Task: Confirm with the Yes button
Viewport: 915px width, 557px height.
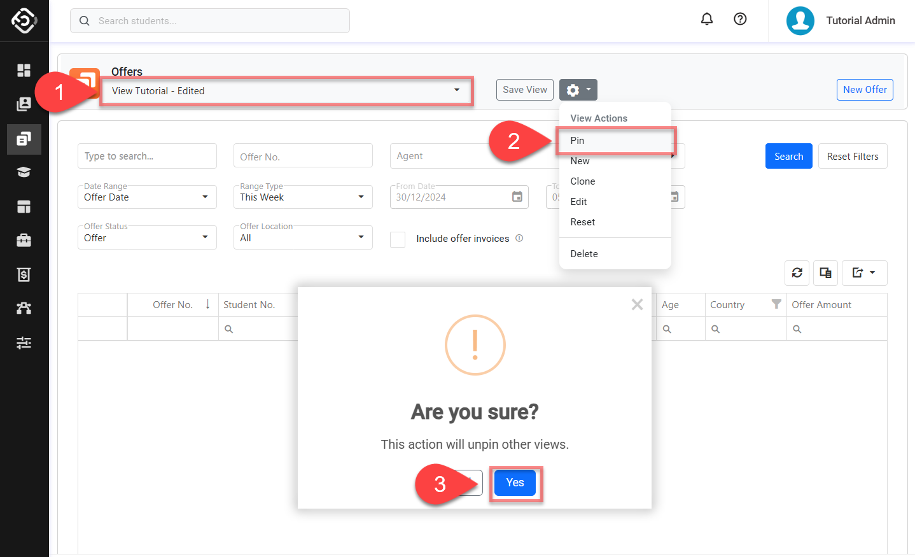Action: tap(515, 483)
